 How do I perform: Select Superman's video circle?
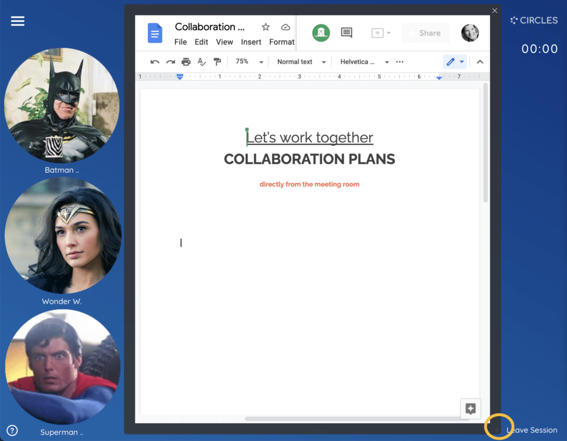tap(63, 367)
